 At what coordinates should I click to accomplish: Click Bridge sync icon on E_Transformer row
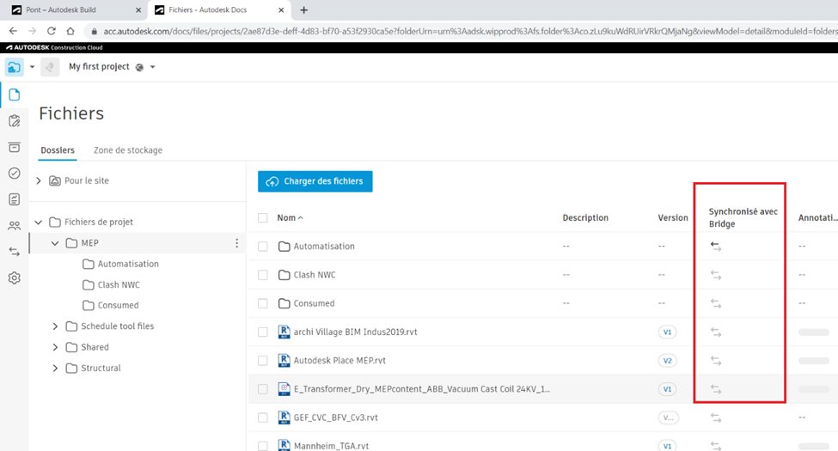pos(716,389)
